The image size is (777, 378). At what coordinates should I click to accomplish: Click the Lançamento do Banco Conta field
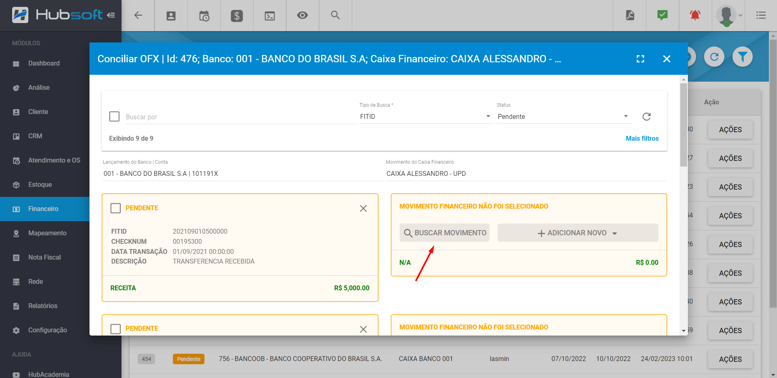pos(243,173)
